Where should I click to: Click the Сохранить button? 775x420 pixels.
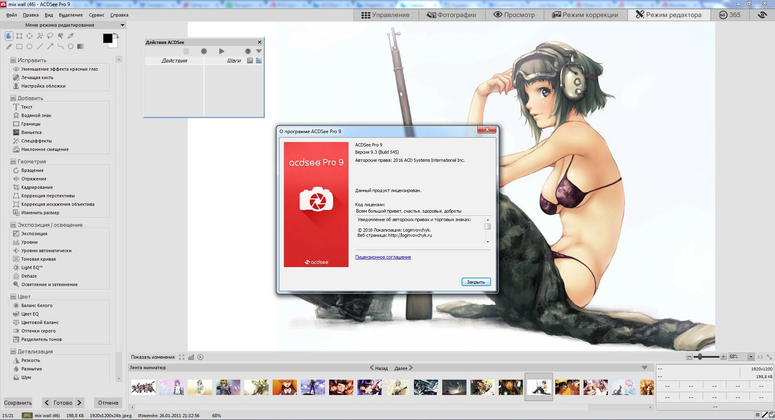pos(18,403)
